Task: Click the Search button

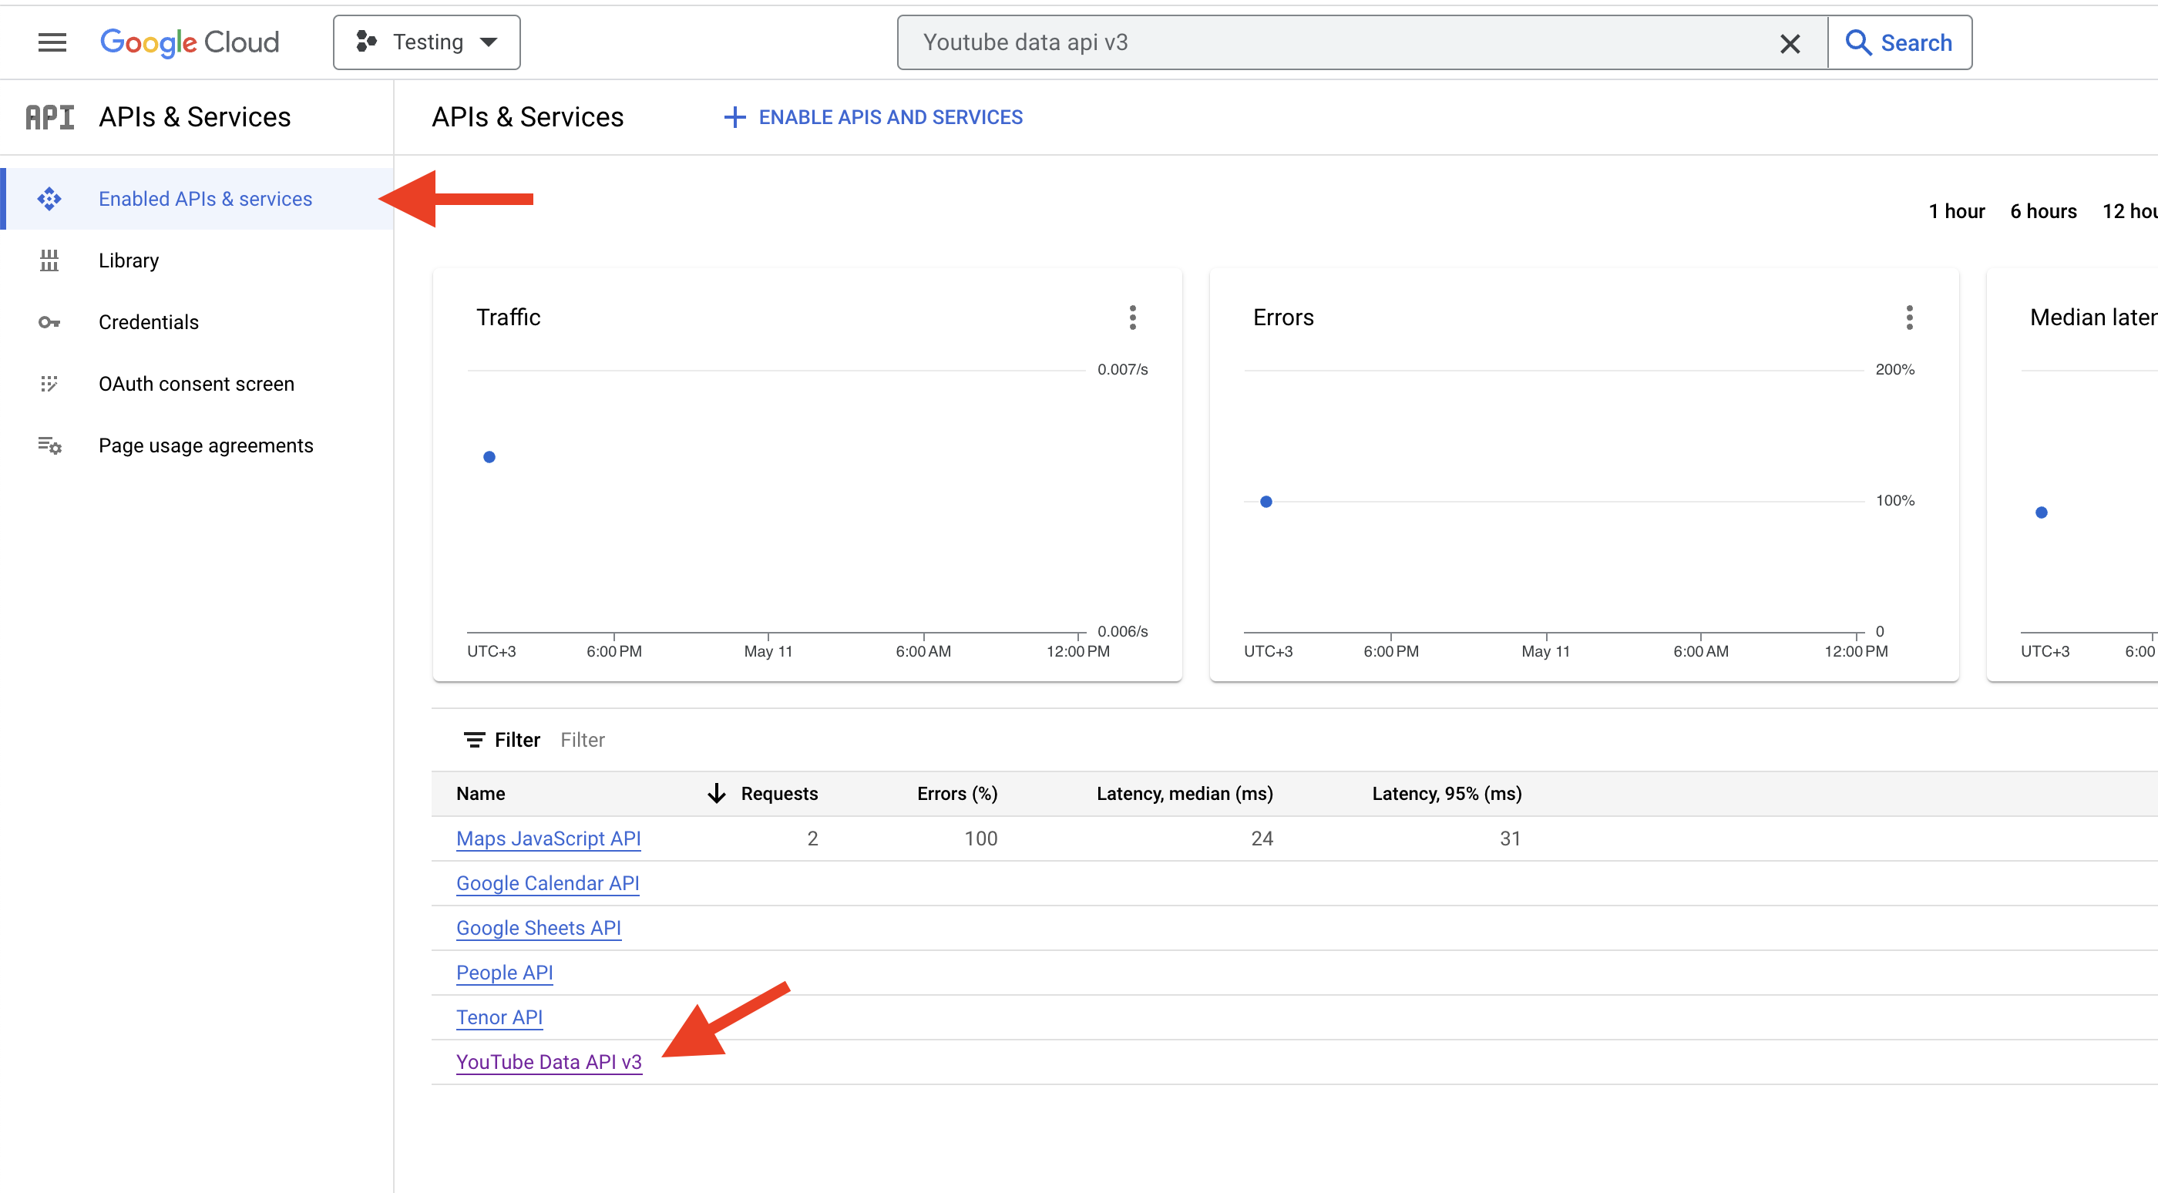Action: tap(1899, 42)
